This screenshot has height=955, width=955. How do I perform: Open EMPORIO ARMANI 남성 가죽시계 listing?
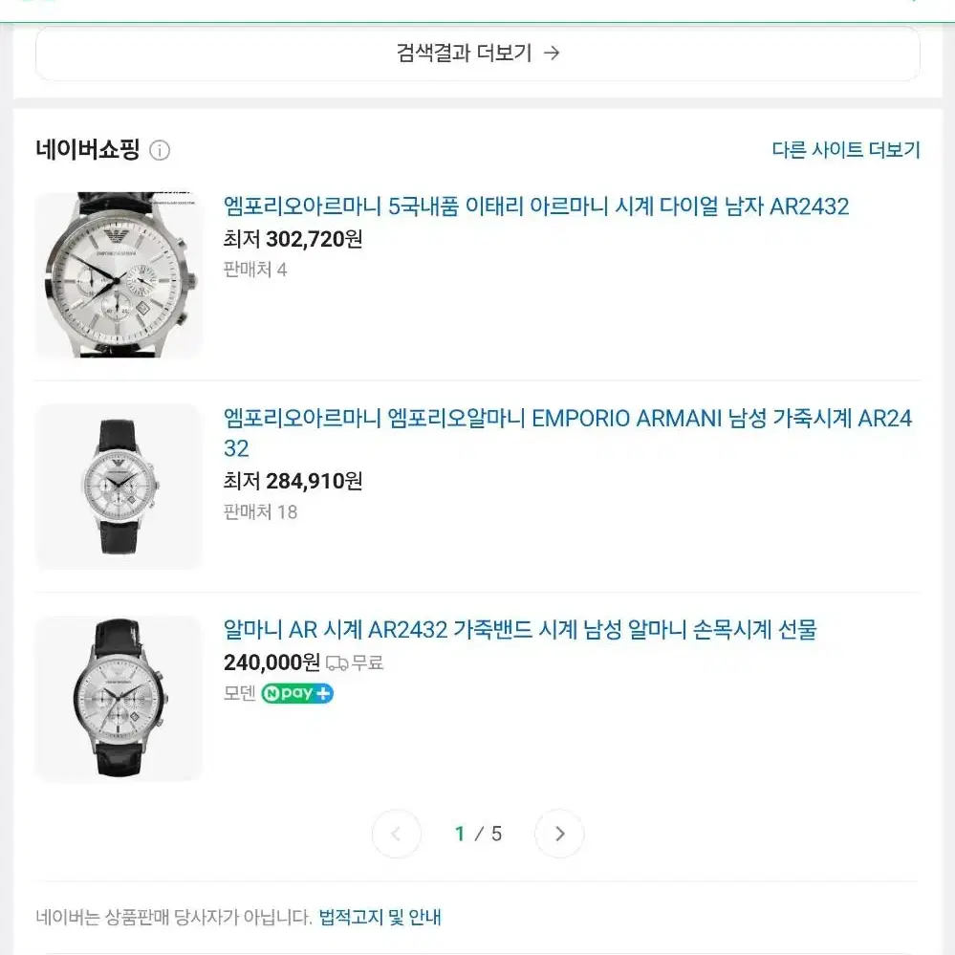[x=568, y=433]
